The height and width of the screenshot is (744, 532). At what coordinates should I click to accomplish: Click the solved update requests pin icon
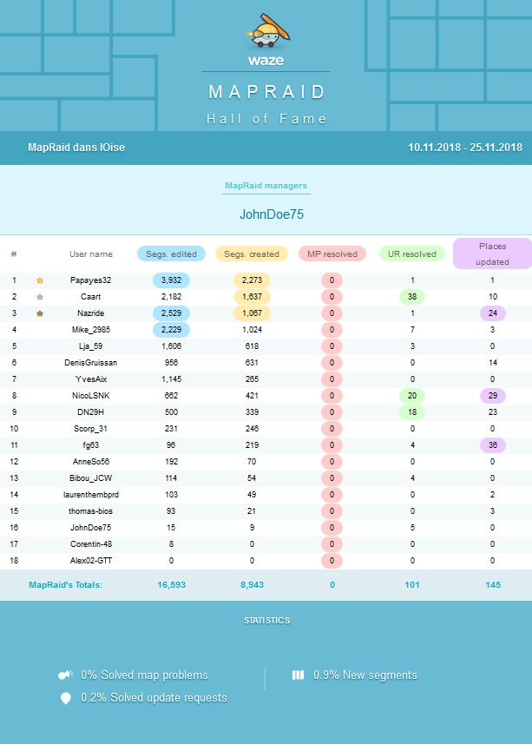click(x=65, y=698)
